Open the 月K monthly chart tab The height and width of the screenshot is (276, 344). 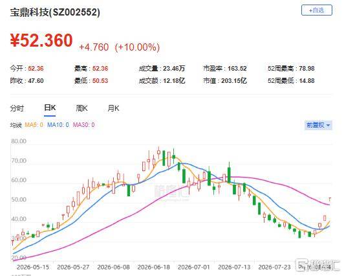pyautogui.click(x=113, y=108)
